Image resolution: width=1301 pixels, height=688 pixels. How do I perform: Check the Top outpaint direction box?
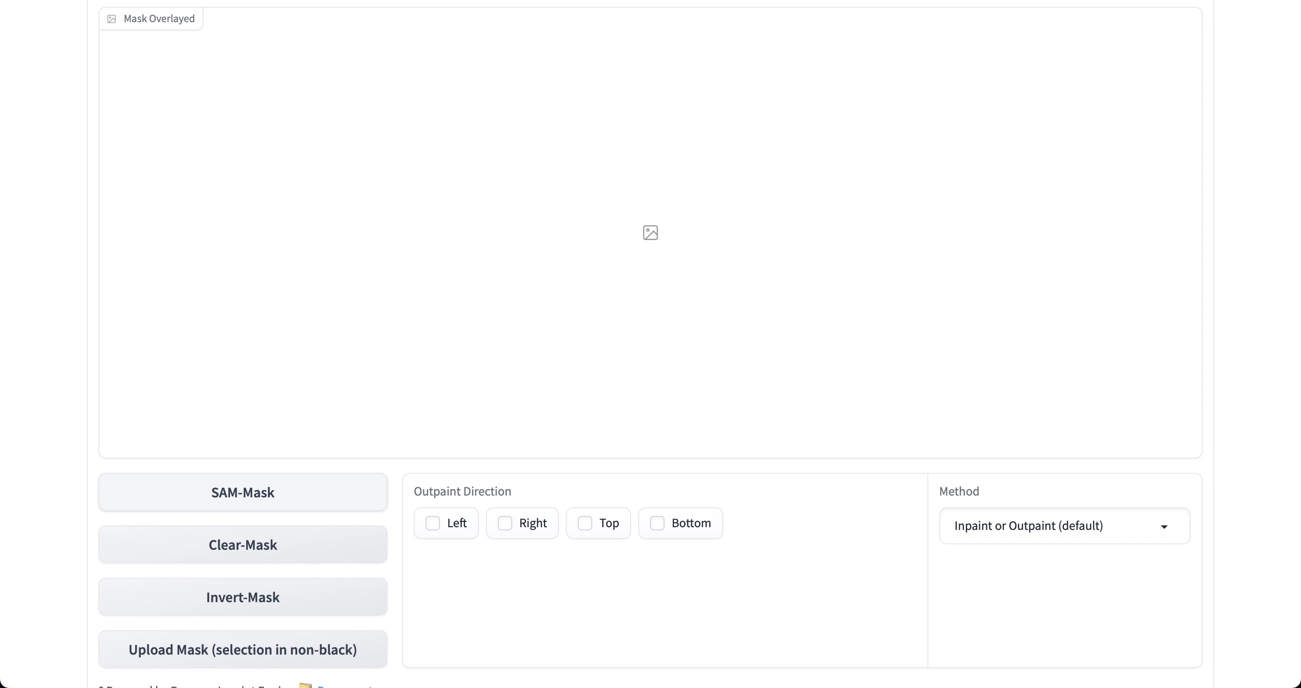(x=585, y=523)
